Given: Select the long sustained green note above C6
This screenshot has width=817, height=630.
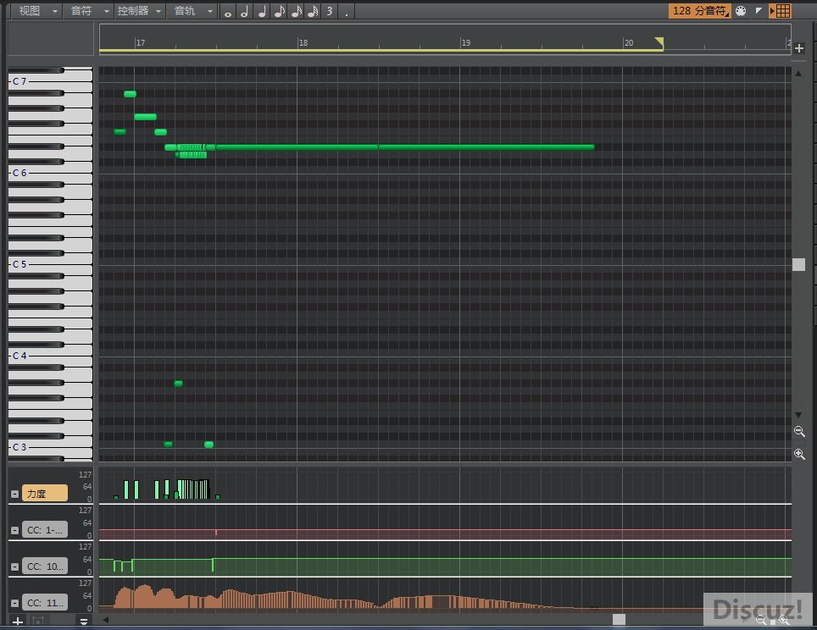Looking at the screenshot, I should coord(405,147).
